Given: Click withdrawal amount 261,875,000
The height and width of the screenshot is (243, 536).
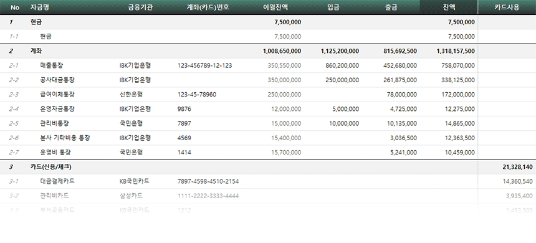Looking at the screenshot, I should [x=400, y=80].
